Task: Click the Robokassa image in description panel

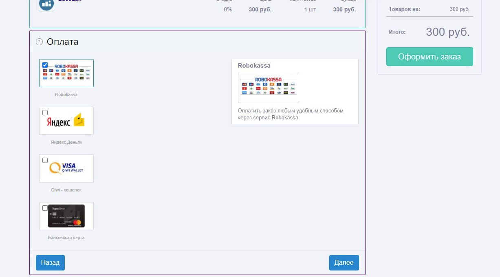Action: click(269, 87)
